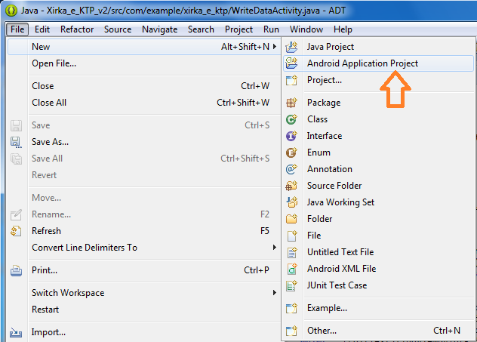Select Android Application Project entry
477x342 pixels.
(x=378, y=63)
